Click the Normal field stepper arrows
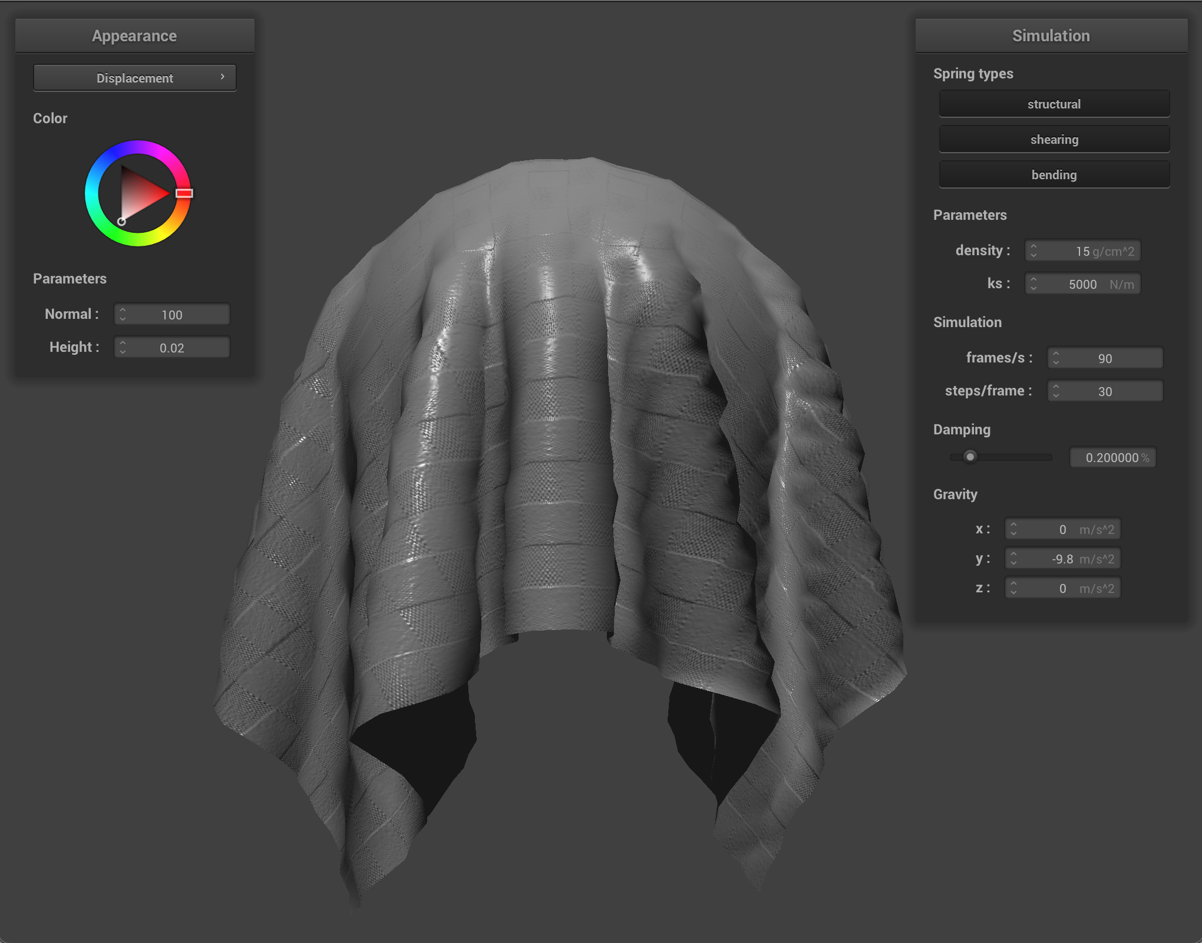The image size is (1202, 943). [x=123, y=314]
